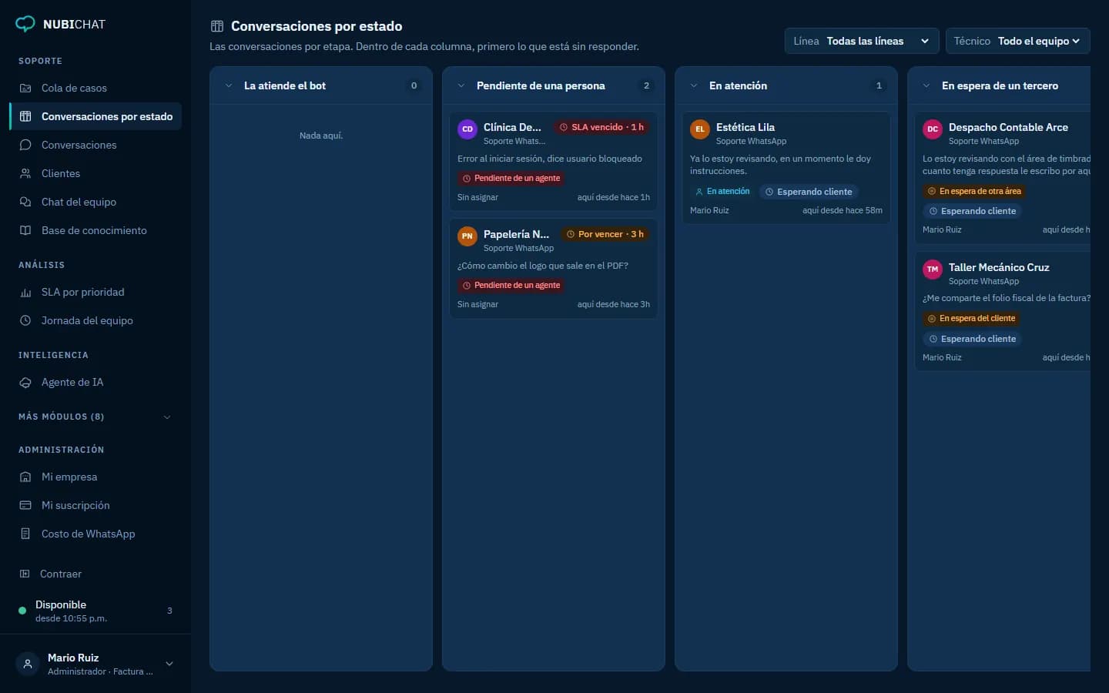Click the EL avatar on Estética Lila card

click(x=700, y=129)
